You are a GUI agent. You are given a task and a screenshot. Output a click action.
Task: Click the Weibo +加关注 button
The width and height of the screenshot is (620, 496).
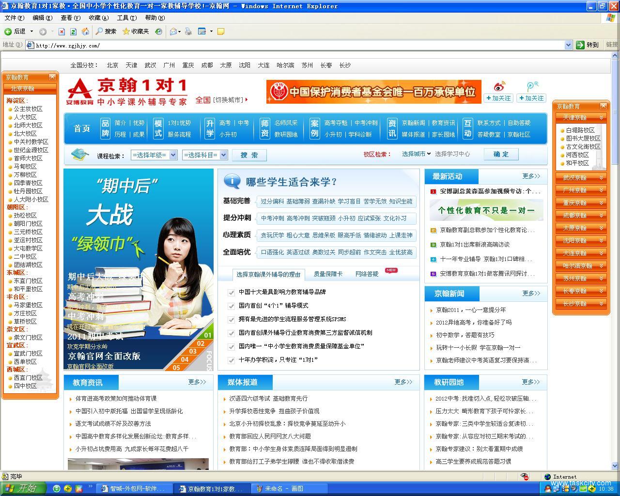498,98
